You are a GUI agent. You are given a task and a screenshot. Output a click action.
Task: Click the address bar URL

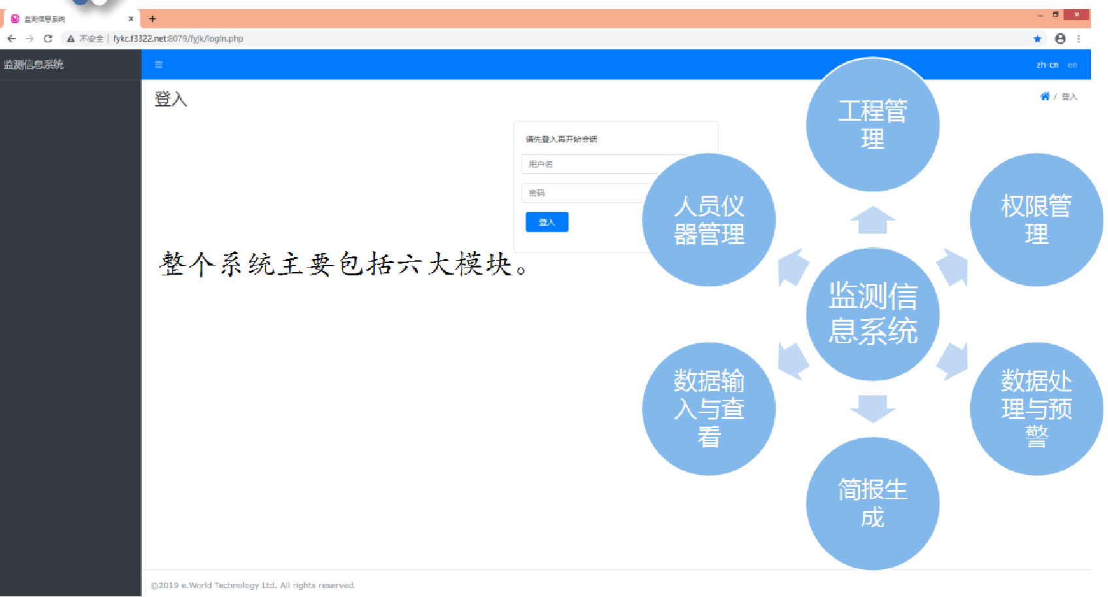coord(178,38)
